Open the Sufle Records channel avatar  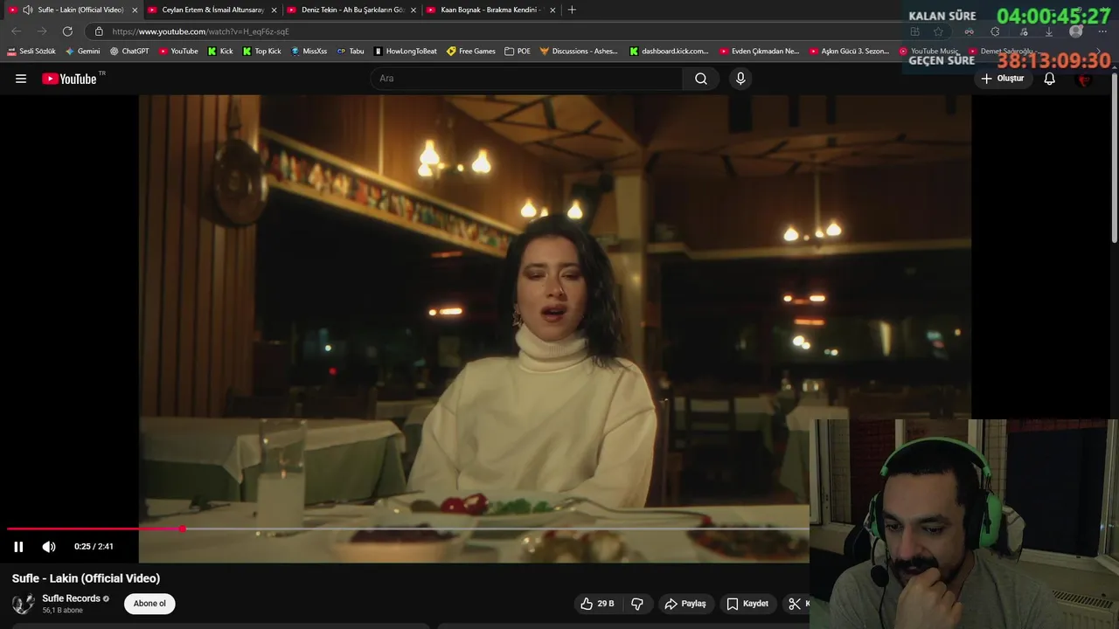pyautogui.click(x=24, y=604)
